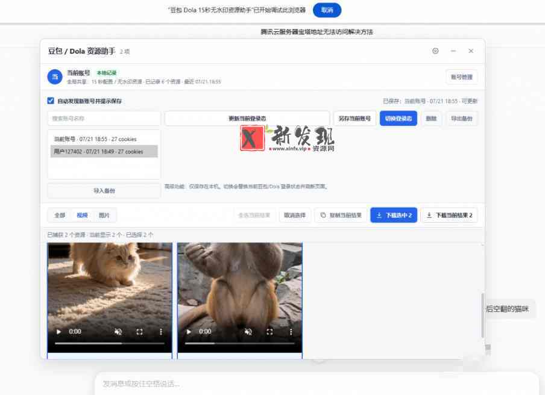
Task: Play the cat video
Action: click(58, 332)
